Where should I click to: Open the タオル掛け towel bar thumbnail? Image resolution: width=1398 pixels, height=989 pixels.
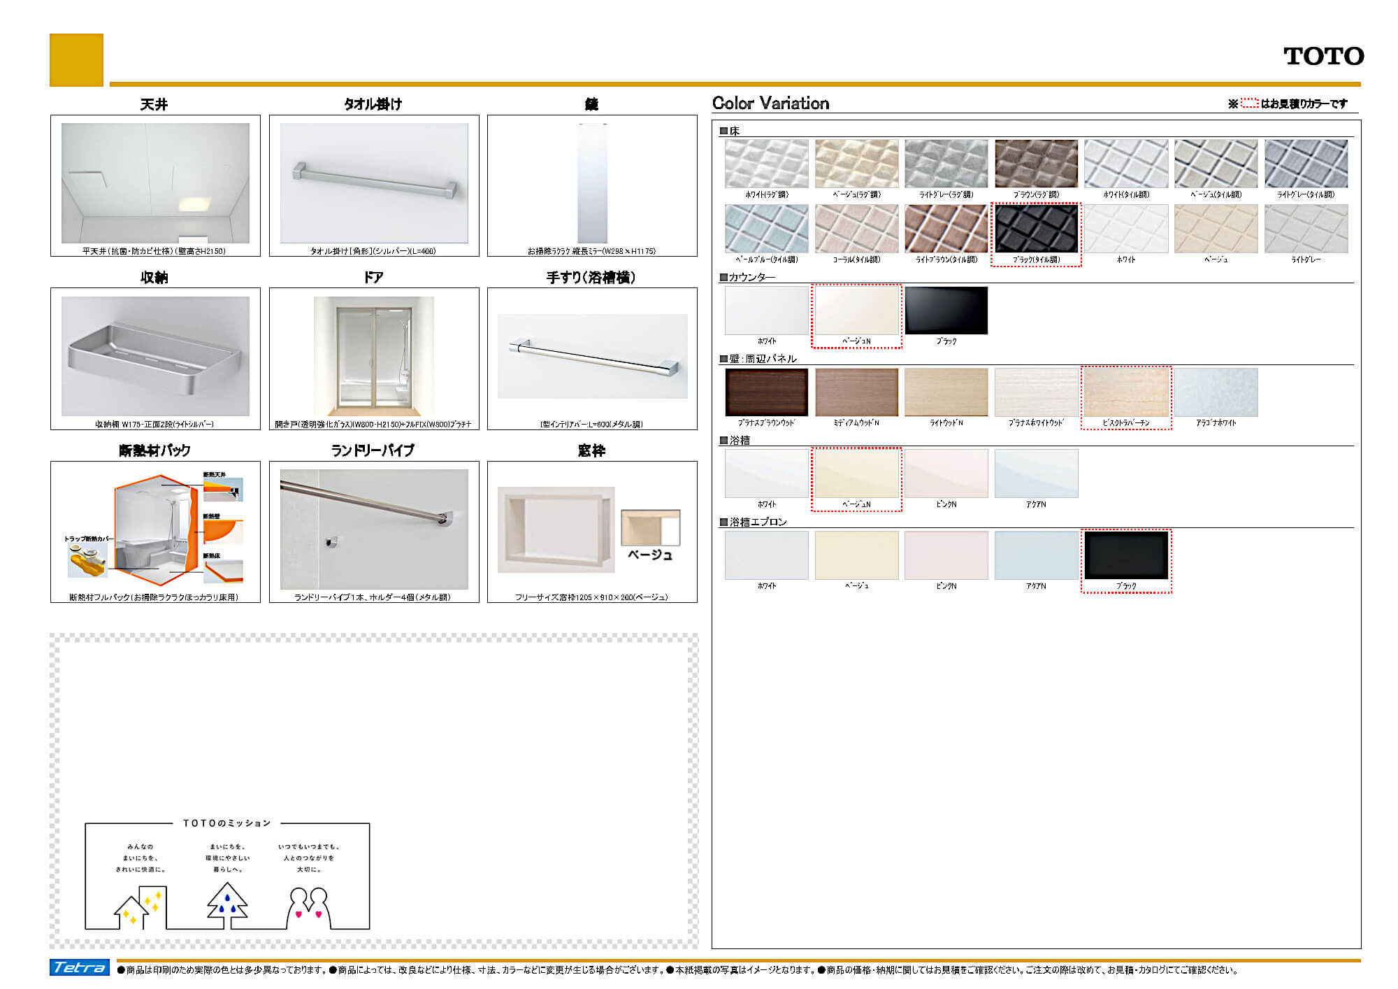[x=374, y=183]
